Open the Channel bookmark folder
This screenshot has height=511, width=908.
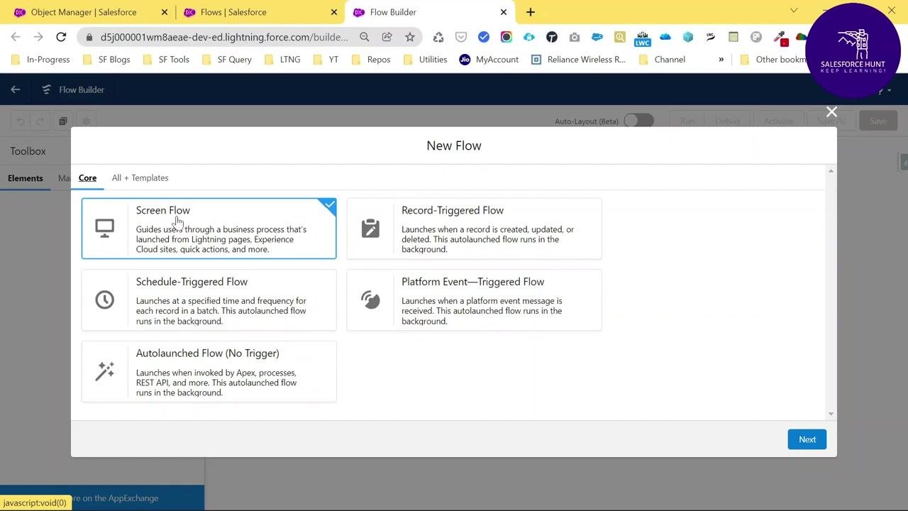[662, 60]
